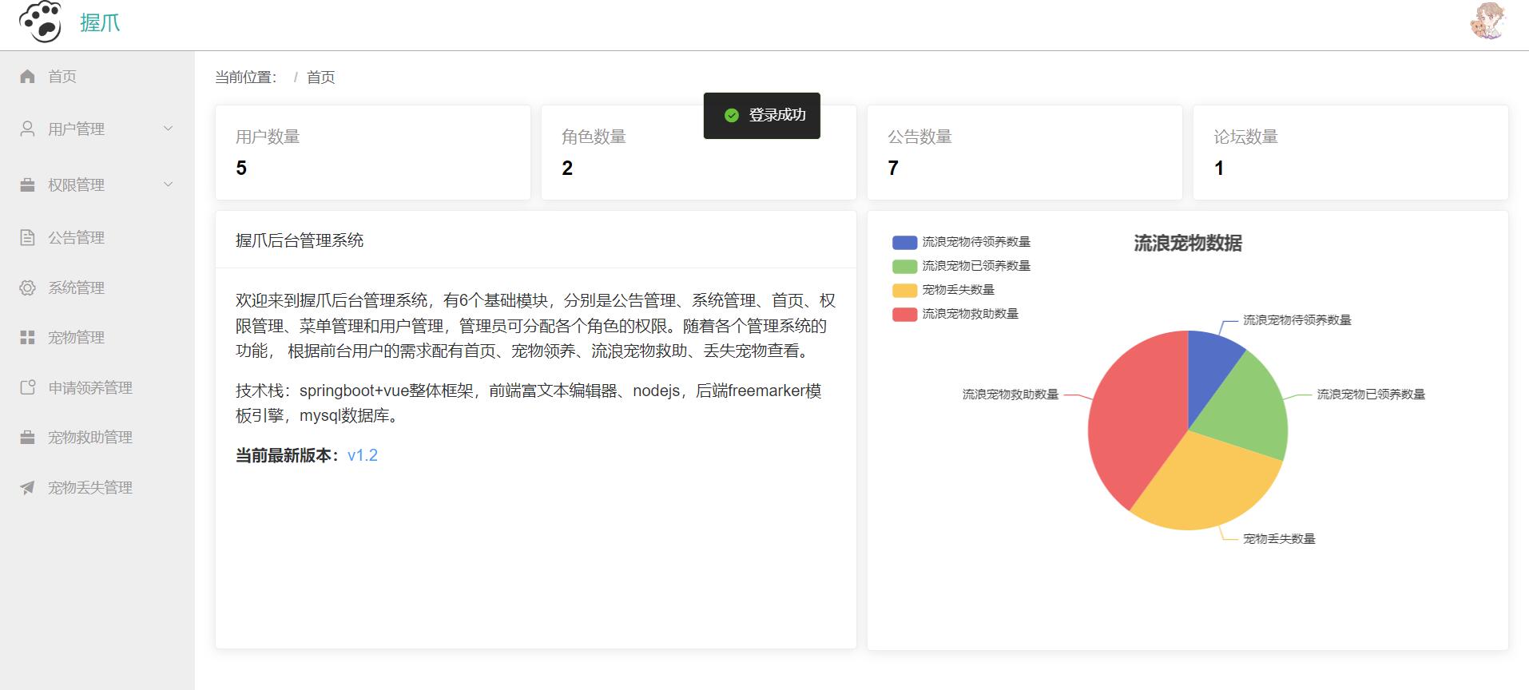The width and height of the screenshot is (1529, 690).
Task: Toggle green 流浪宠物已领养数量 legend swatch
Action: tap(904, 266)
